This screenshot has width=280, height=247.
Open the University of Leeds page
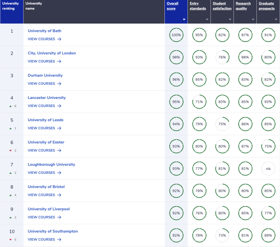(x=45, y=120)
